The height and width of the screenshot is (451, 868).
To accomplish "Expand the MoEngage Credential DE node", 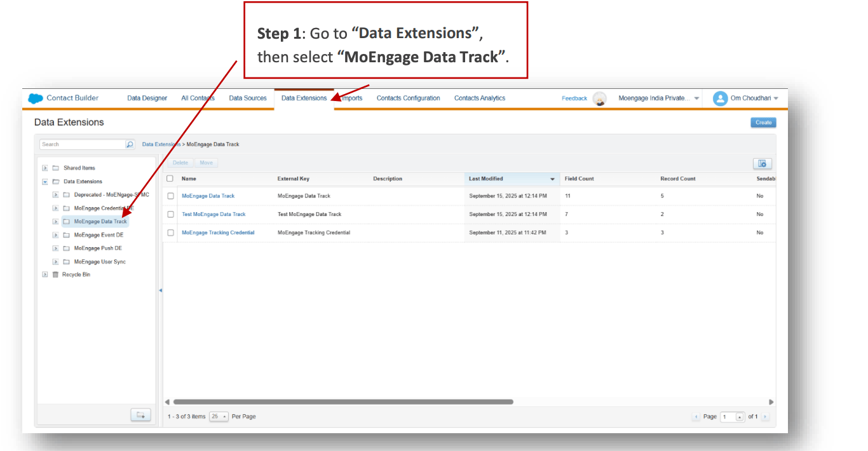I will coord(55,208).
